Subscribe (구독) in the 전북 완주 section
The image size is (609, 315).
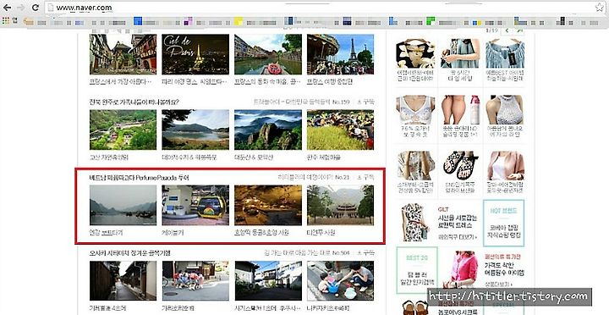pyautogui.click(x=365, y=102)
